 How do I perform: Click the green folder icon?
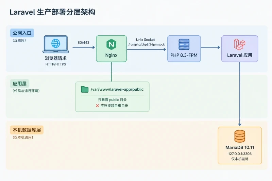85,89
